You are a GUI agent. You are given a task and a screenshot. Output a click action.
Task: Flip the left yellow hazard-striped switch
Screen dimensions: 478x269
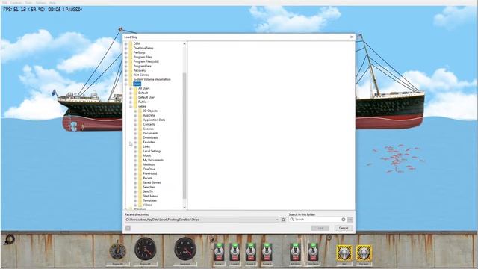tap(344, 253)
